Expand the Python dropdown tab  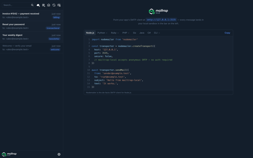pyautogui.click(x=102, y=33)
